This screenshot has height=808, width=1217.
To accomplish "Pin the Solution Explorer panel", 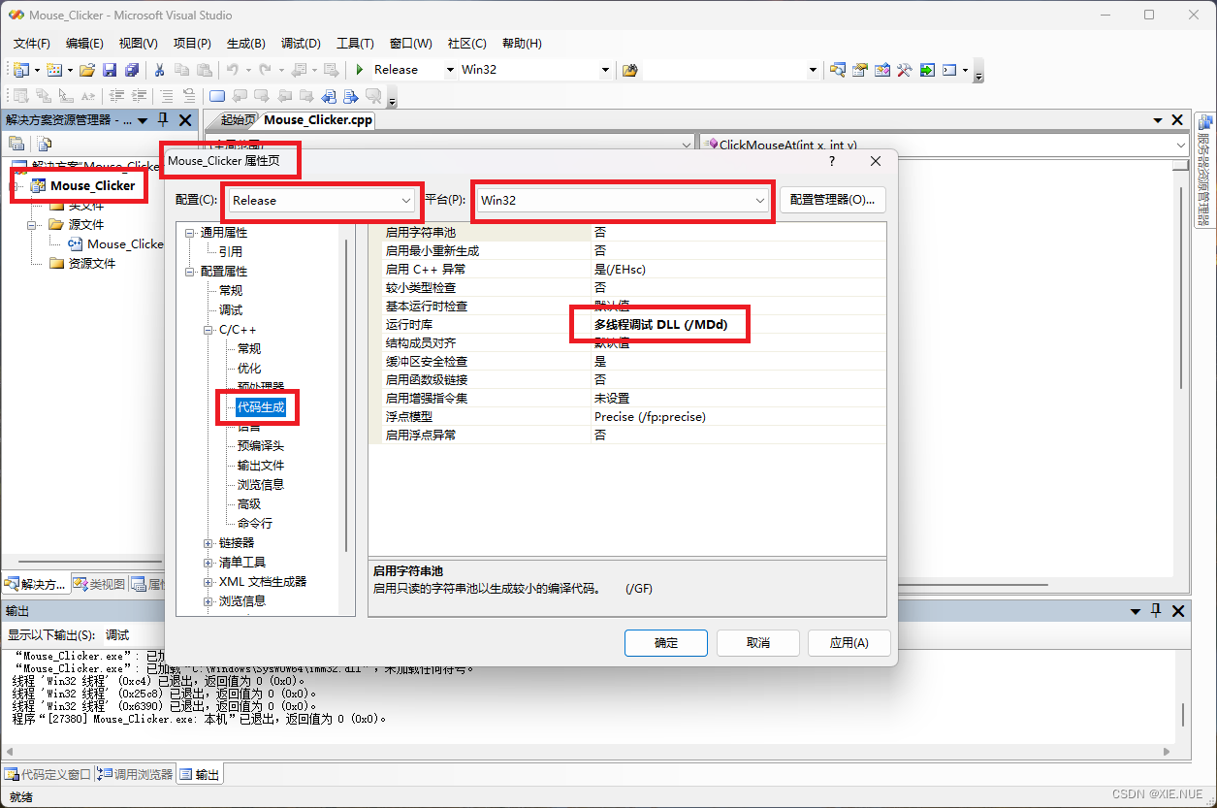I will pyautogui.click(x=162, y=120).
